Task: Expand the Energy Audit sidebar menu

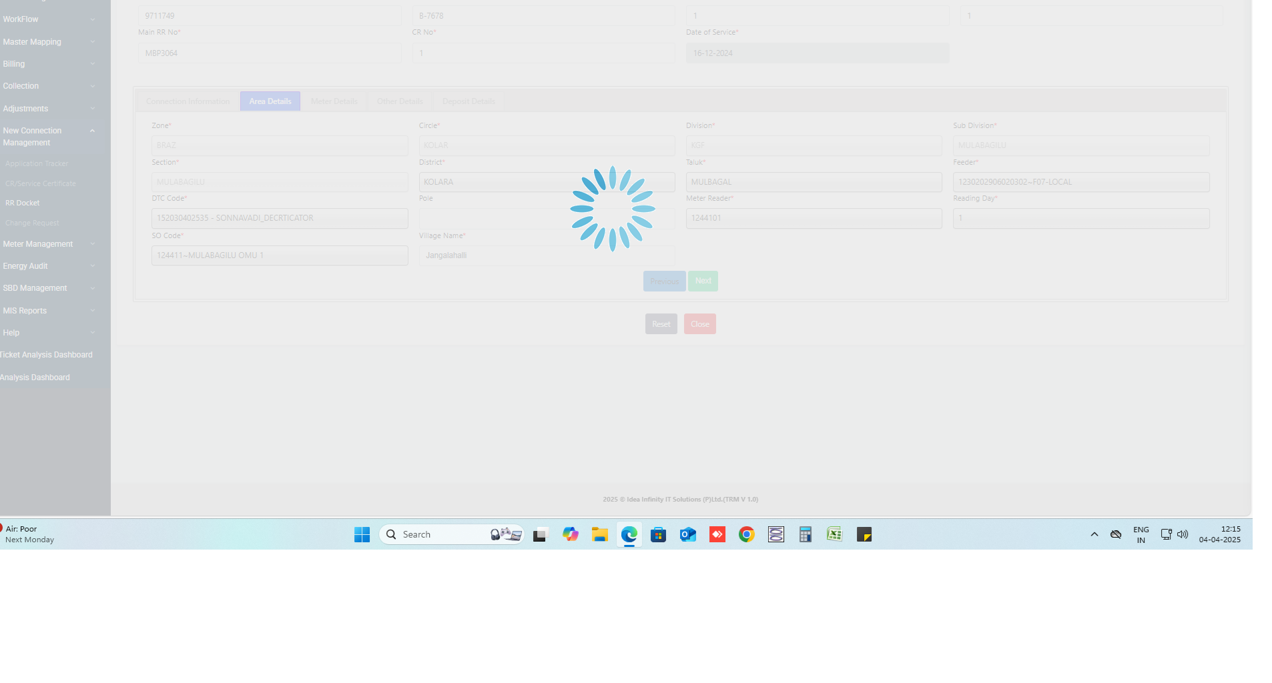Action: [49, 266]
